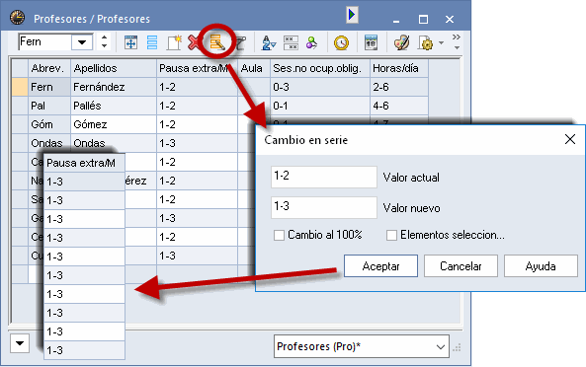Click the 1-2 pause cell in Gómez row
The height and width of the screenshot is (367, 586).
(x=197, y=124)
